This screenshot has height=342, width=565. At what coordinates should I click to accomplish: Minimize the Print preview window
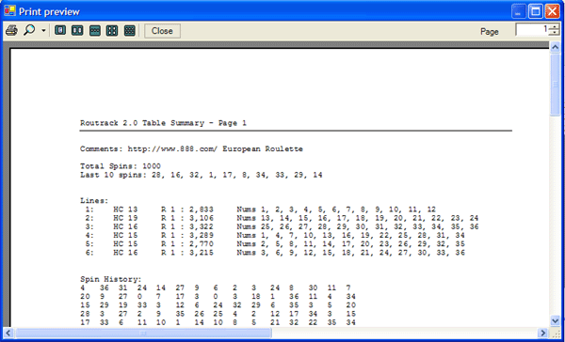click(x=518, y=11)
